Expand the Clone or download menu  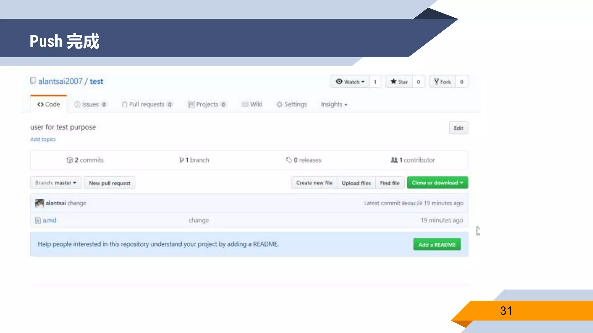pos(437,183)
